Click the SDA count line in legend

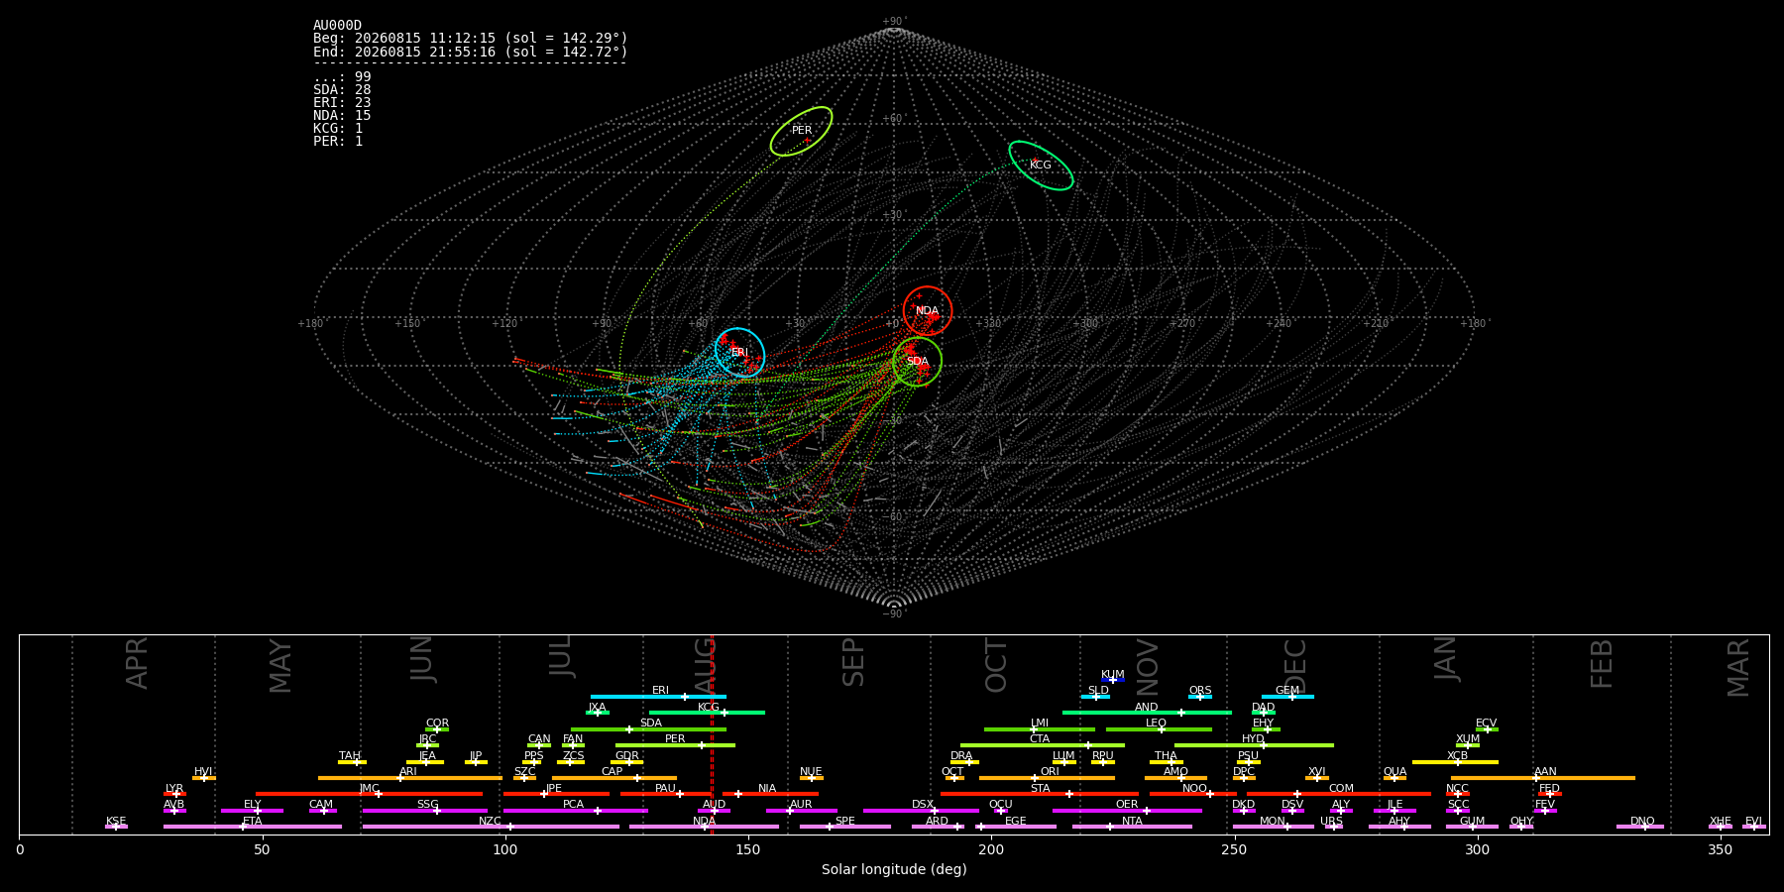tap(342, 90)
